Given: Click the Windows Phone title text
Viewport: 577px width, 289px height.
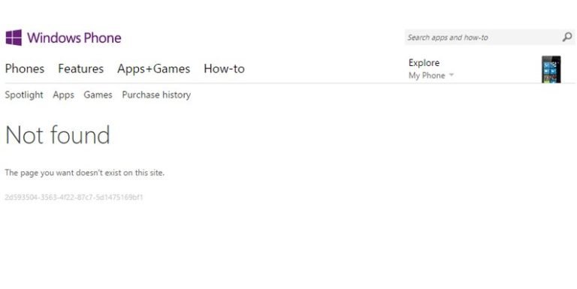Looking at the screenshot, I should pos(74,38).
